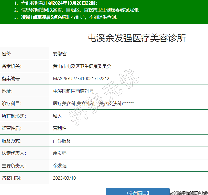Click the 私人 ownership value
This screenshot has width=208, height=195.
[57, 116]
